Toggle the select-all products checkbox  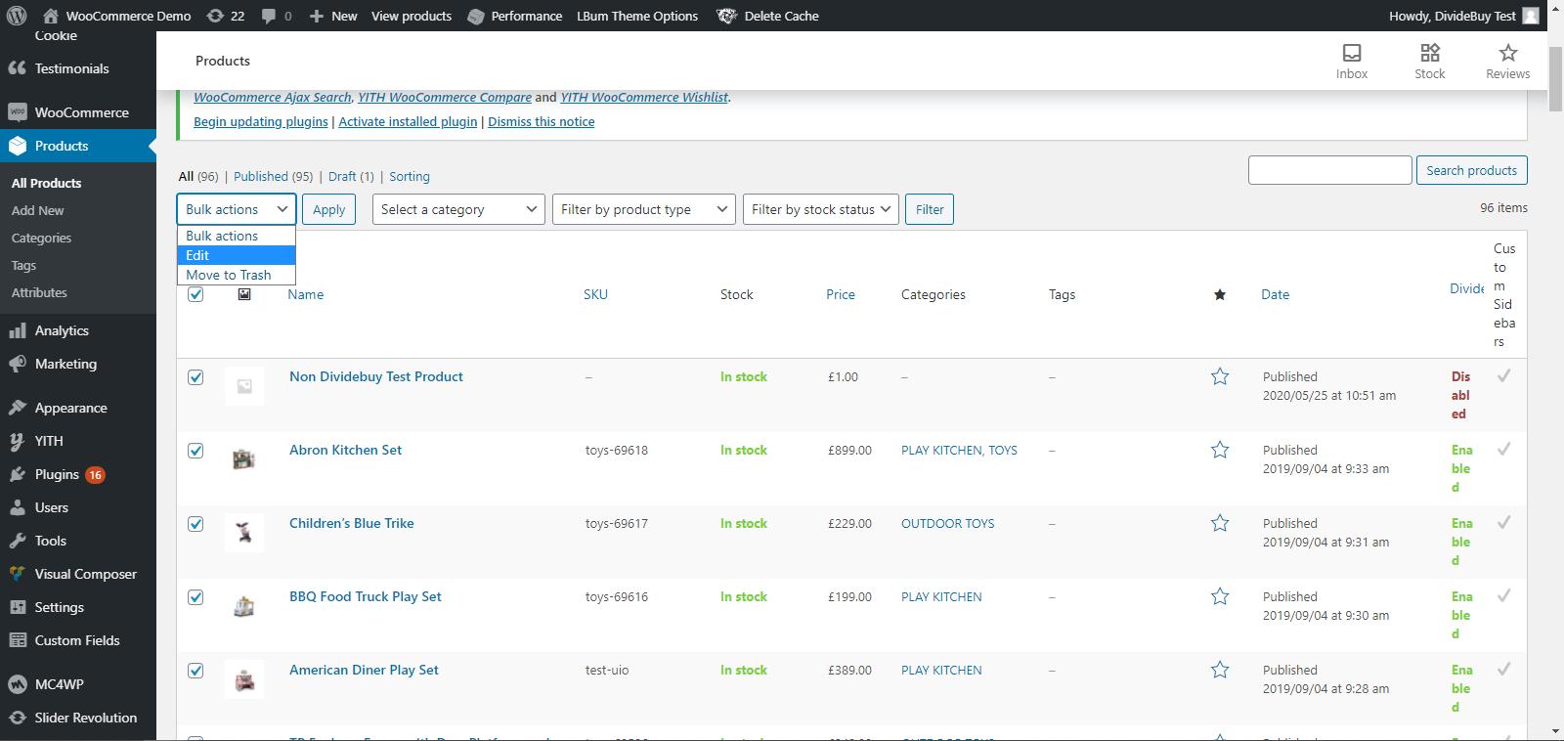pos(195,294)
